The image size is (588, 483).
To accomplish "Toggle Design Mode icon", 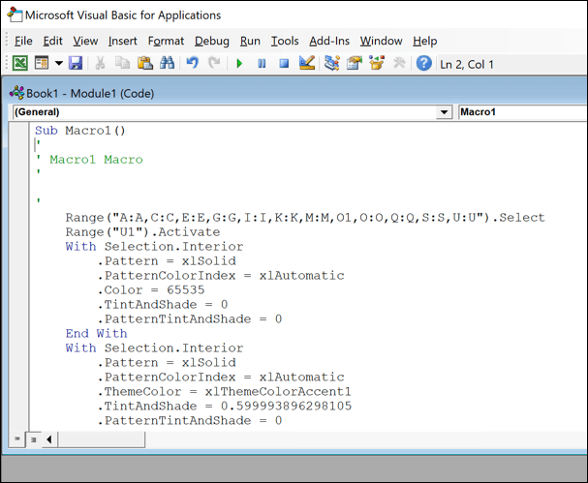I will (x=307, y=63).
